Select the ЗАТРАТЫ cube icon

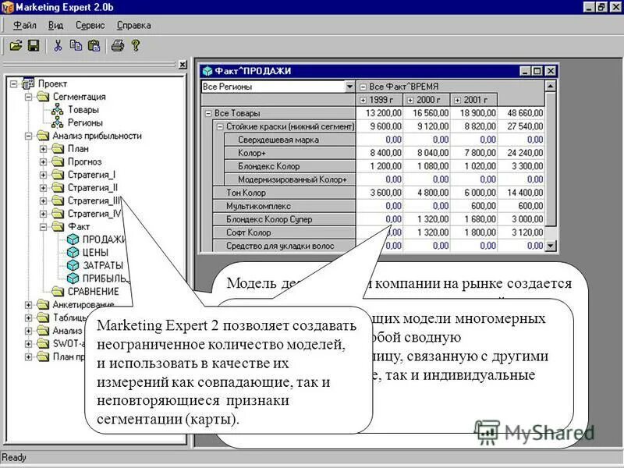(73, 265)
